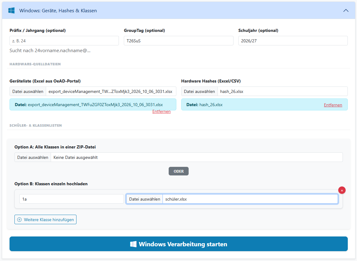Click the red remove icon for class 1a
The height and width of the screenshot is (261, 357).
coord(342,190)
